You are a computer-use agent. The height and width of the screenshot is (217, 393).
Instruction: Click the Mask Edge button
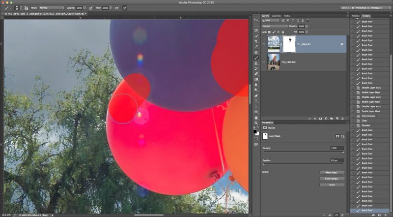[x=332, y=173]
